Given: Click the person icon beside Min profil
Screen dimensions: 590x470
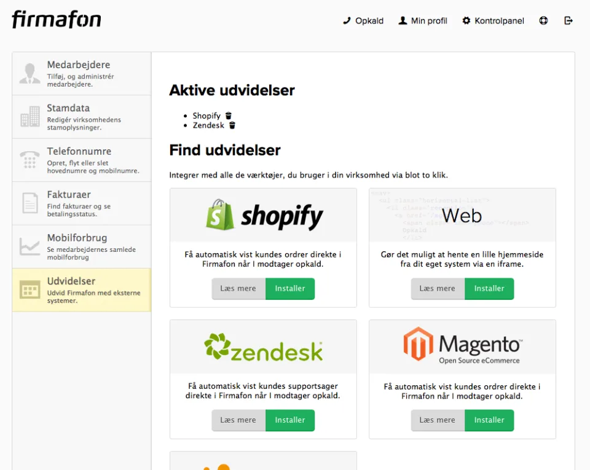Looking at the screenshot, I should 403,21.
